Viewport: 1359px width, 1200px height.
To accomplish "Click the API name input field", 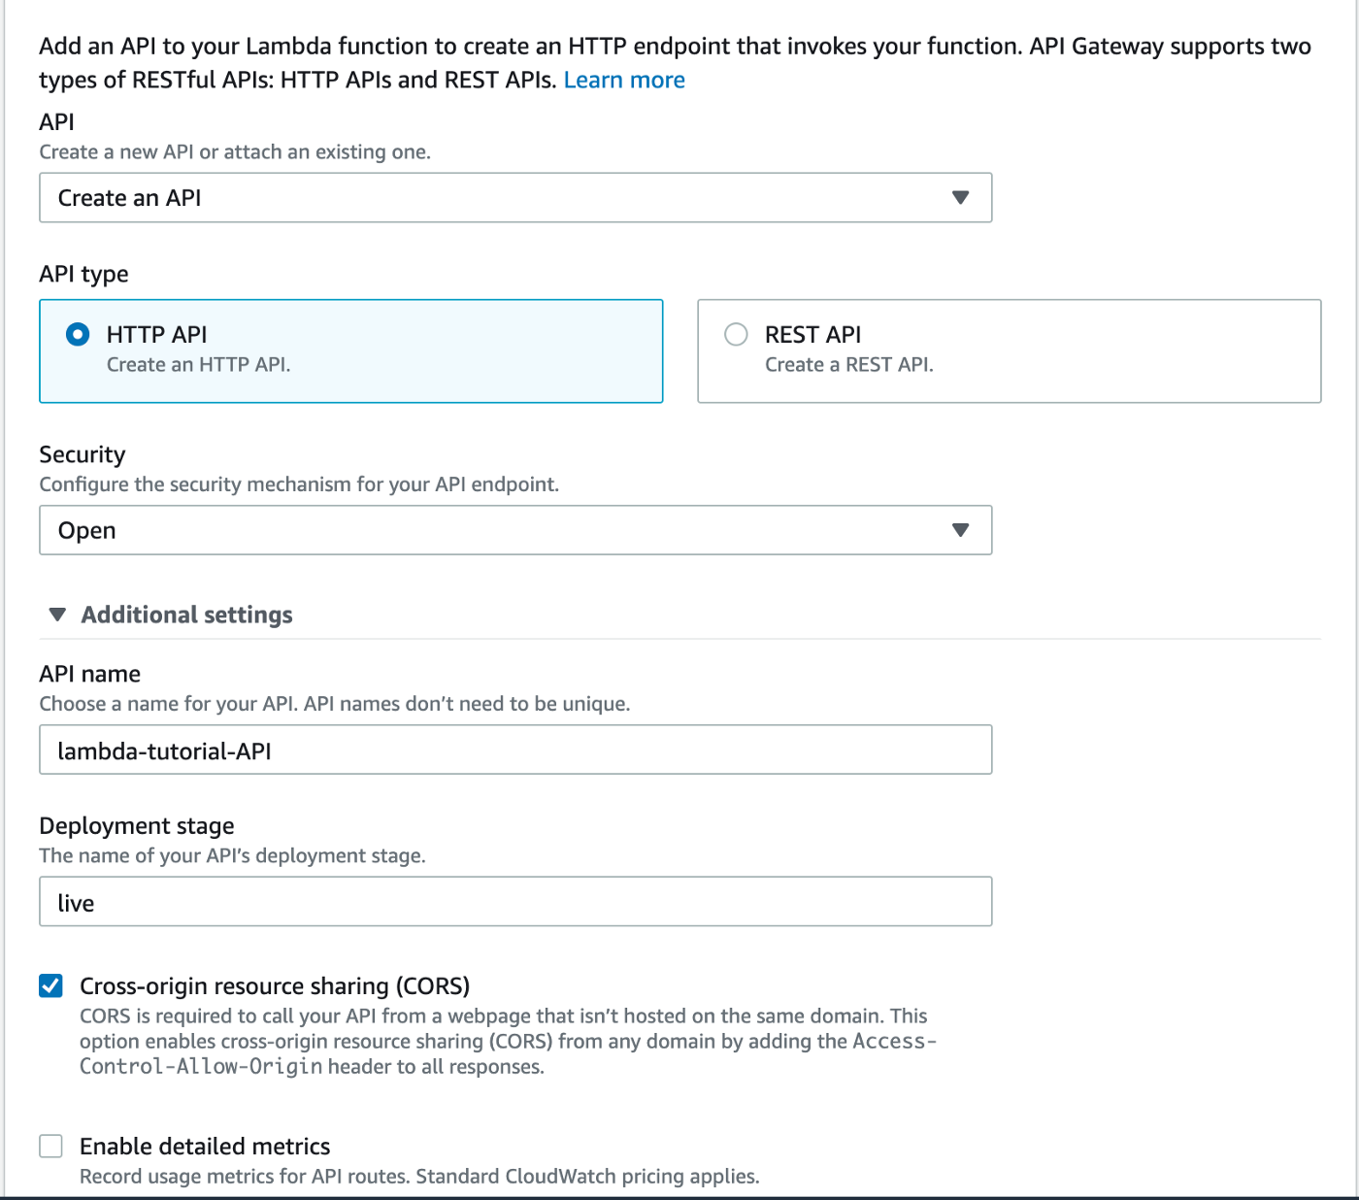I will (x=514, y=750).
